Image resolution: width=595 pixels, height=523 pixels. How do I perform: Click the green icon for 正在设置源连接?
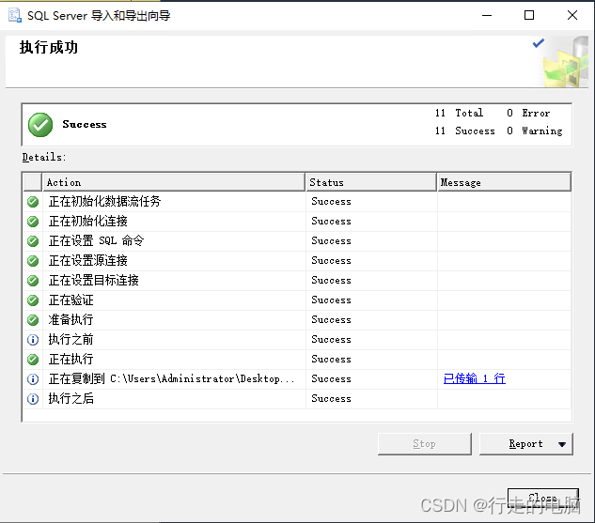point(33,261)
